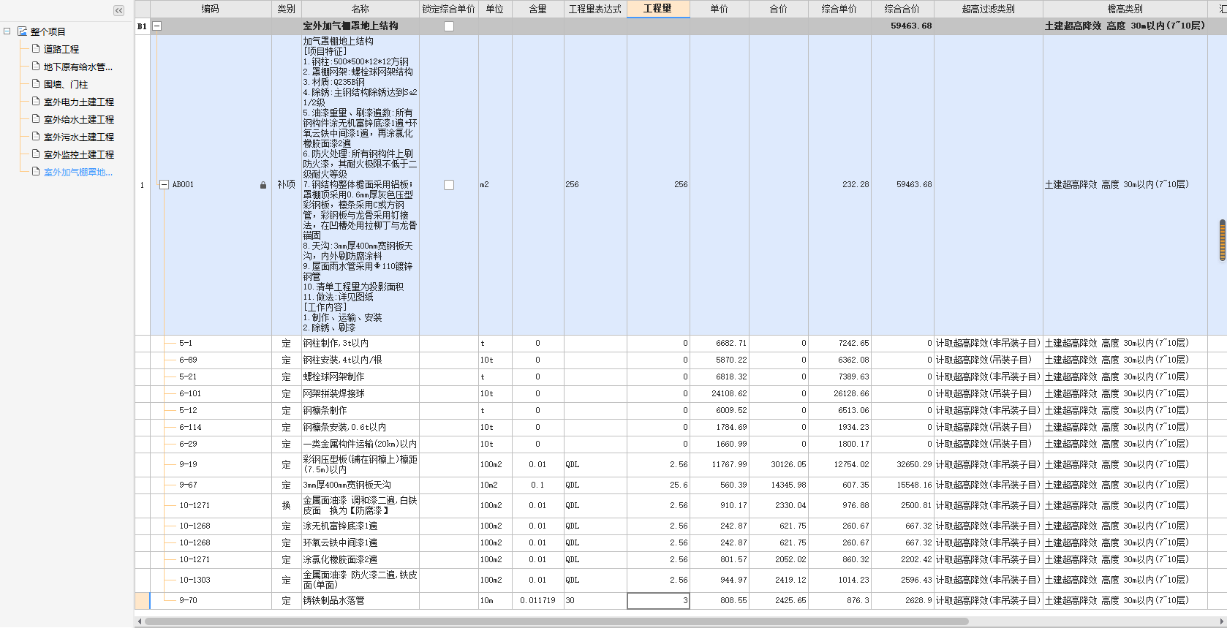The image size is (1227, 628).
Task: Open 室外电力土建工程 tree item
Action: [79, 102]
